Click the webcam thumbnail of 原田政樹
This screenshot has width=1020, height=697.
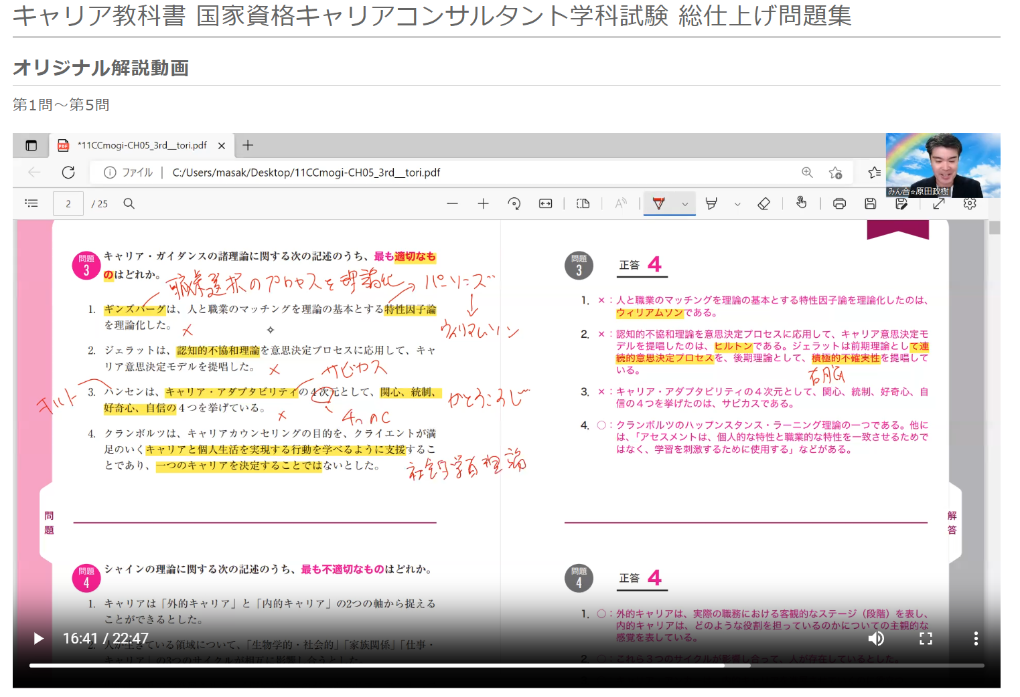pyautogui.click(x=943, y=165)
